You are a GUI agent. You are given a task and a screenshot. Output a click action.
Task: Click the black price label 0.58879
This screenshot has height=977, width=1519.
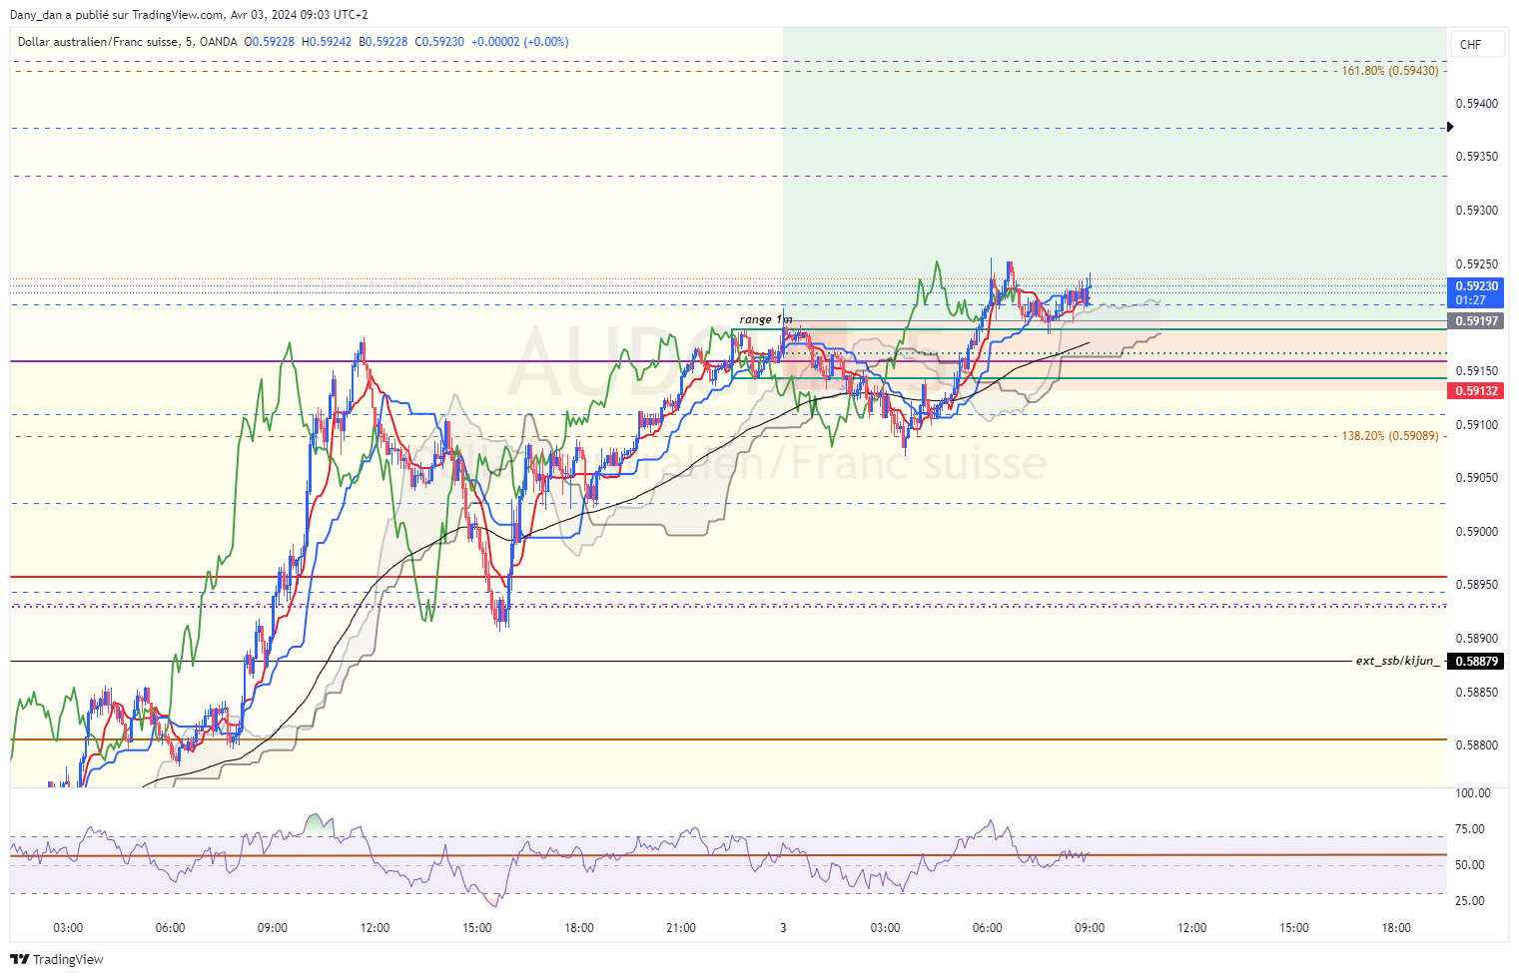1476,661
